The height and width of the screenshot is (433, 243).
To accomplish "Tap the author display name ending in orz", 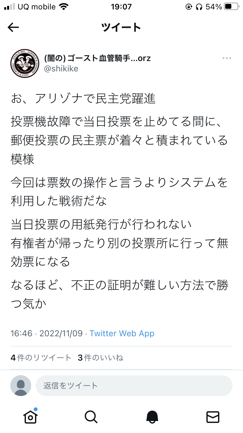I will point(97,58).
